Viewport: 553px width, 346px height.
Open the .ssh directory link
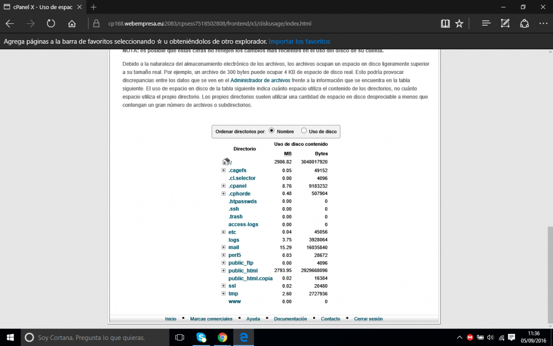(233, 209)
